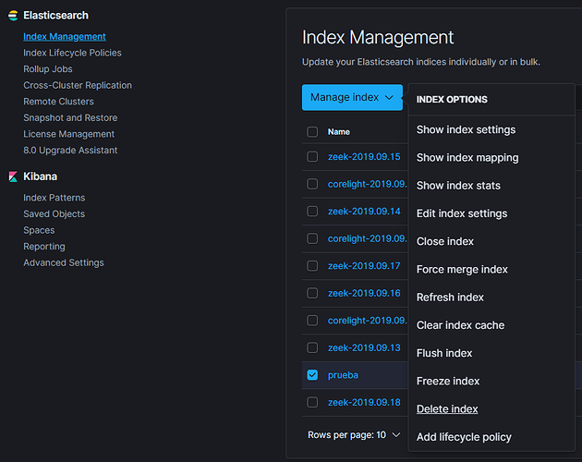
Task: Click the zeek-2019.09.14 index link
Action: 364,212
